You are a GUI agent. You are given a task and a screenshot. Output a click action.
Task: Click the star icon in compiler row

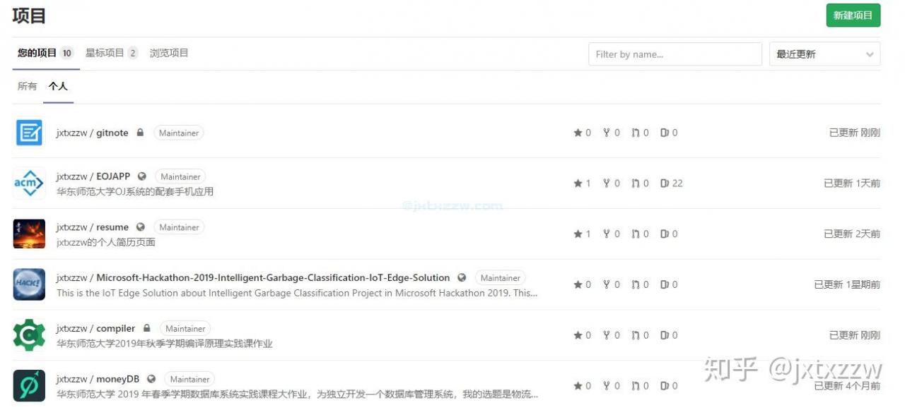point(578,335)
